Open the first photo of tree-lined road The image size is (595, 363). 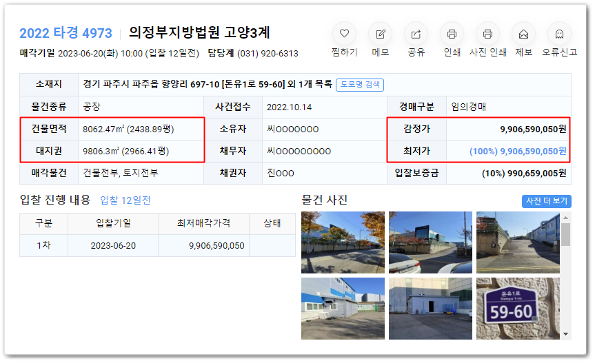(343, 242)
